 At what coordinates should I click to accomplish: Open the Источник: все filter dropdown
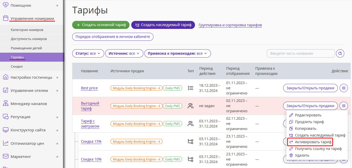pos(124,53)
